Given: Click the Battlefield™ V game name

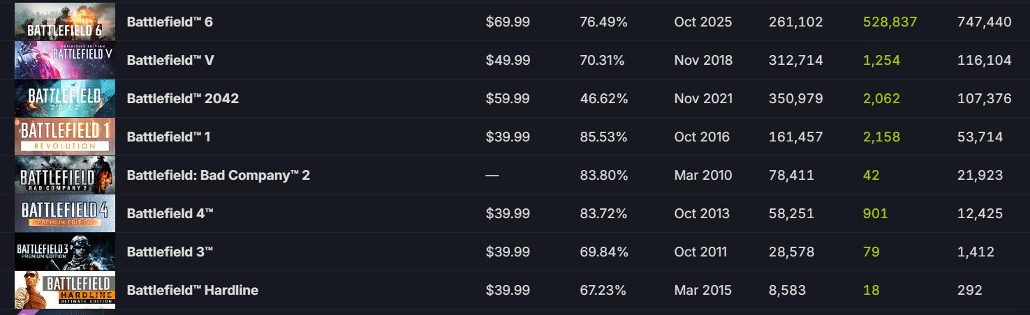Looking at the screenshot, I should point(170,60).
